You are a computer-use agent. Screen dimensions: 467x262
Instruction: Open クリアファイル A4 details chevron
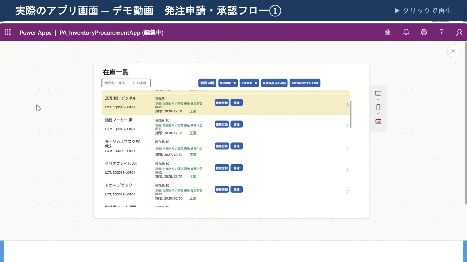[x=347, y=170]
